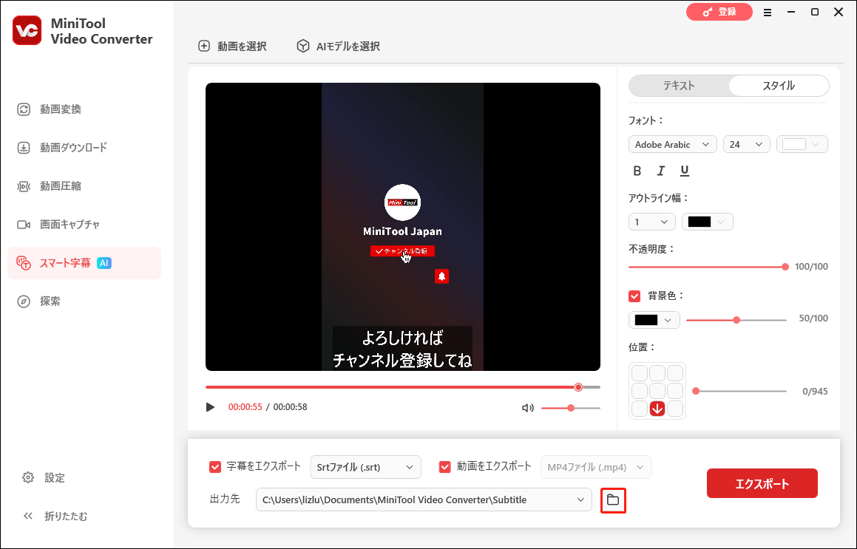Uncheck 字幕をエクスポート checkbox
This screenshot has height=549, width=857.
tap(214, 467)
